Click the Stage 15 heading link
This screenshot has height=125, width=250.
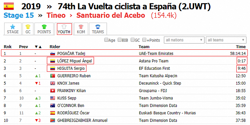pos(19,16)
